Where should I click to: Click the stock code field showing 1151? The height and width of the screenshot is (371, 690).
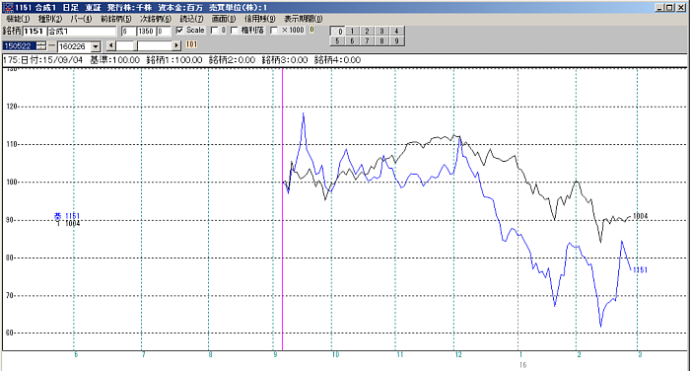tap(34, 32)
